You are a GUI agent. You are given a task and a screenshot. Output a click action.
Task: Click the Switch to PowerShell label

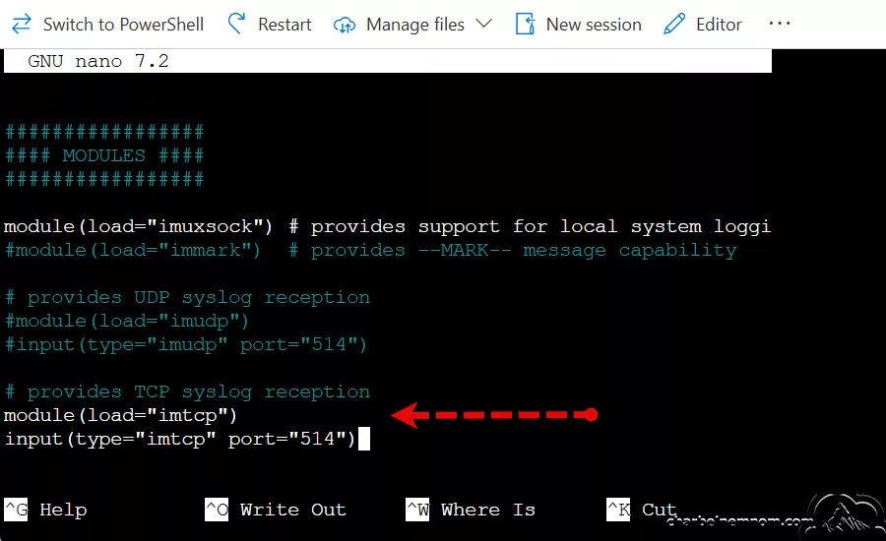tap(123, 25)
